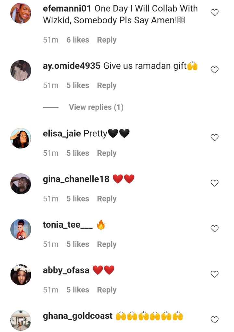The width and height of the screenshot is (234, 332).
Task: Tap heart icon beside gina_chanelle18's comment
Action: 214,183
